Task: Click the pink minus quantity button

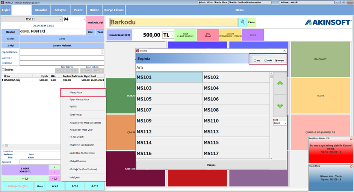Action: click(54, 172)
